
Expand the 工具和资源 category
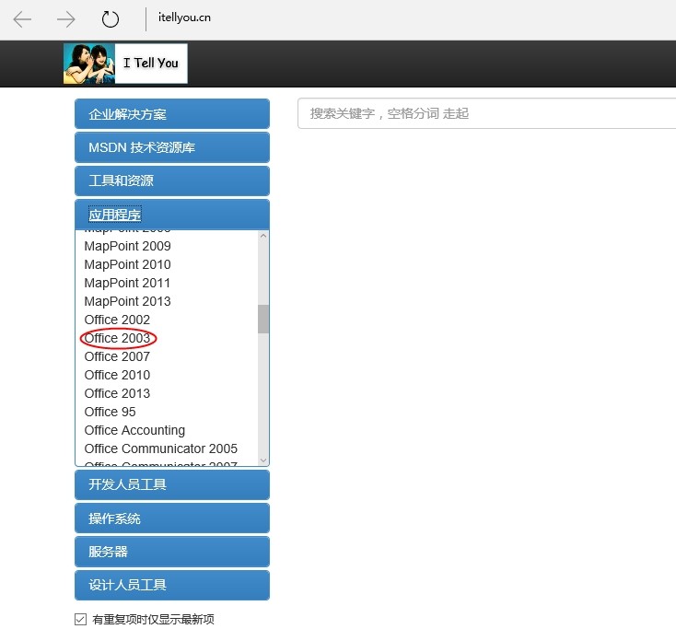point(172,181)
